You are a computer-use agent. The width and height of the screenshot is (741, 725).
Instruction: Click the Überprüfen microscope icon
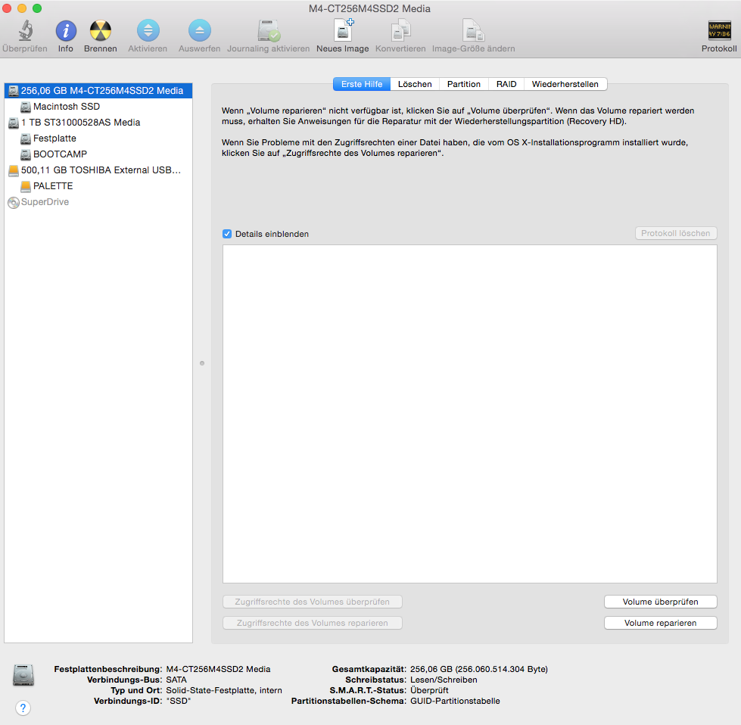coord(25,31)
